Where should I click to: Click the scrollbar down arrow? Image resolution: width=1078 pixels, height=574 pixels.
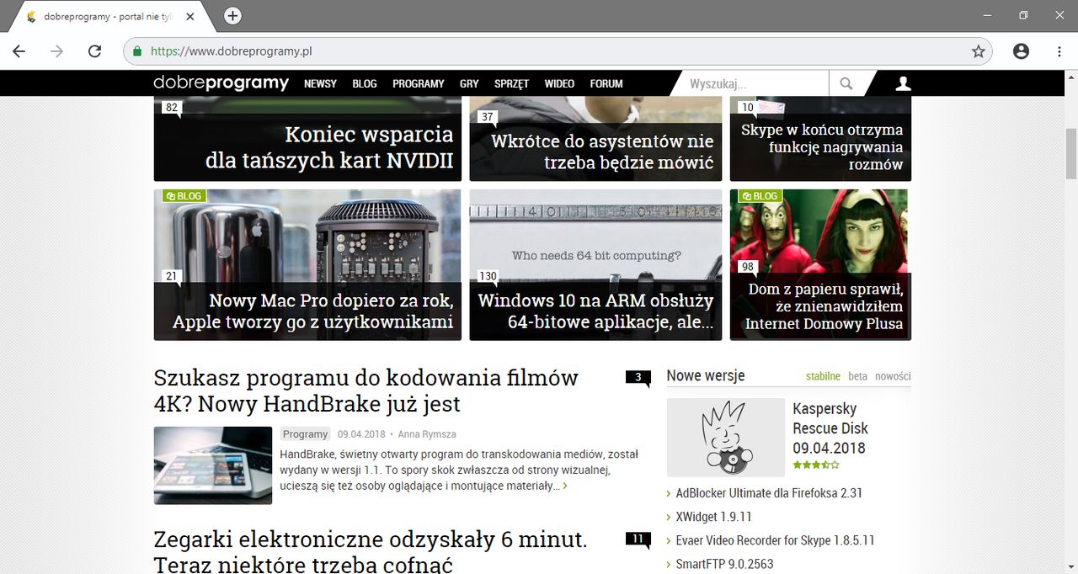pyautogui.click(x=1070, y=566)
